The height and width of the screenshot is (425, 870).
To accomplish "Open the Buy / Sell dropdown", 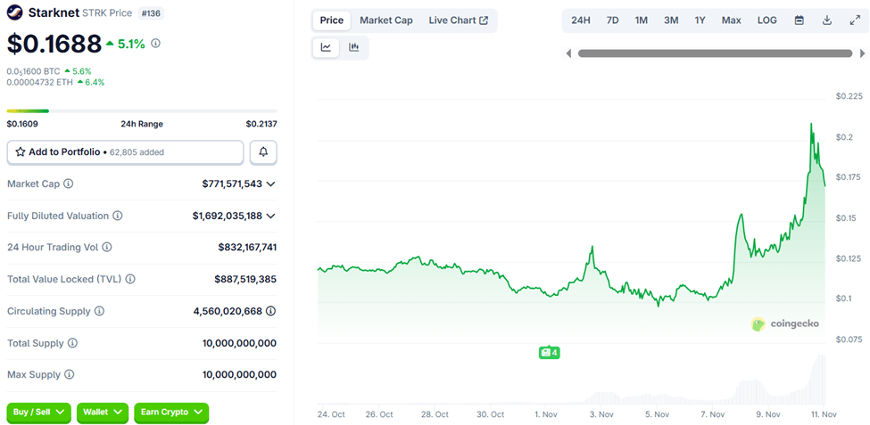I will (x=39, y=412).
